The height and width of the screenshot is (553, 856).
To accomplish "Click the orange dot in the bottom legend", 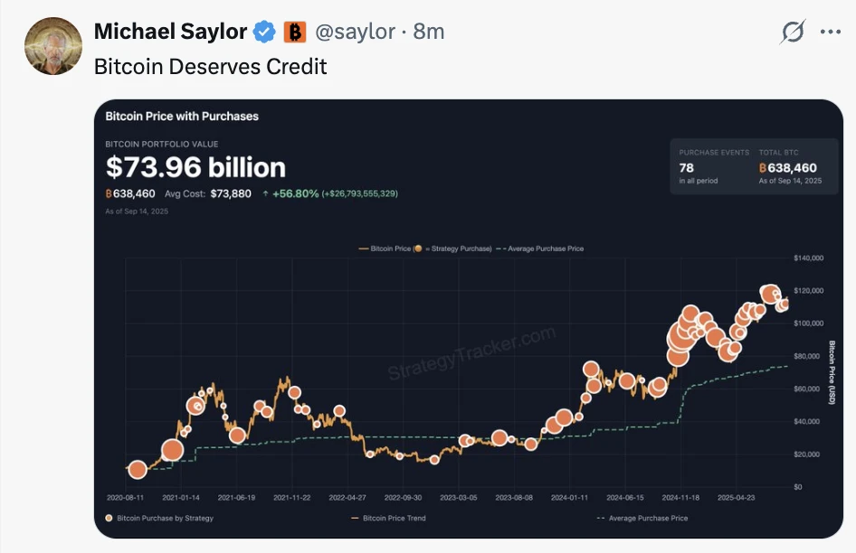I will (x=111, y=518).
